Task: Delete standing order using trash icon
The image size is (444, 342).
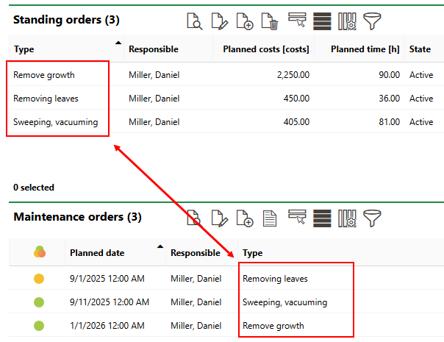Action: 270,21
